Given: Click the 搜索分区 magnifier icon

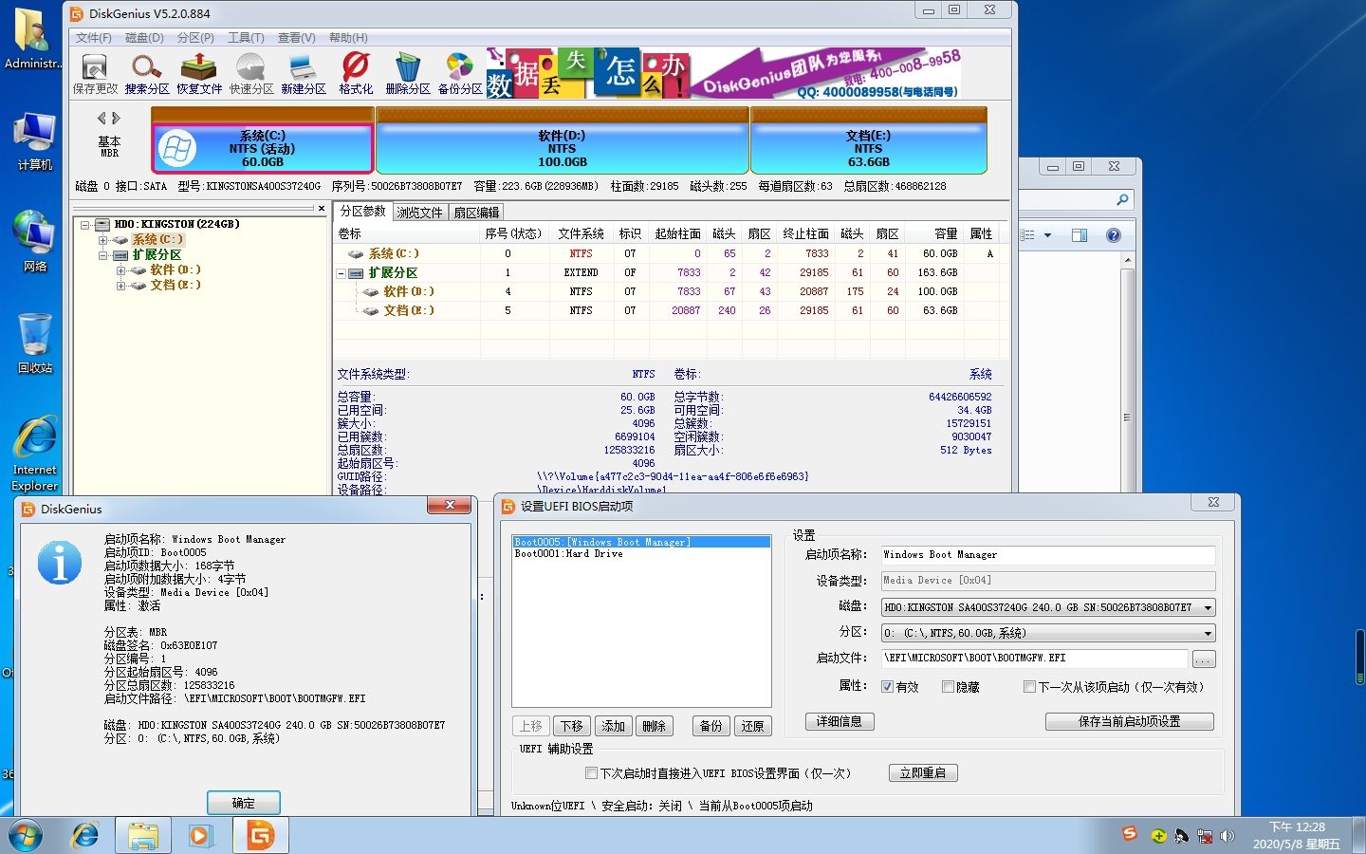Looking at the screenshot, I should coord(147,74).
